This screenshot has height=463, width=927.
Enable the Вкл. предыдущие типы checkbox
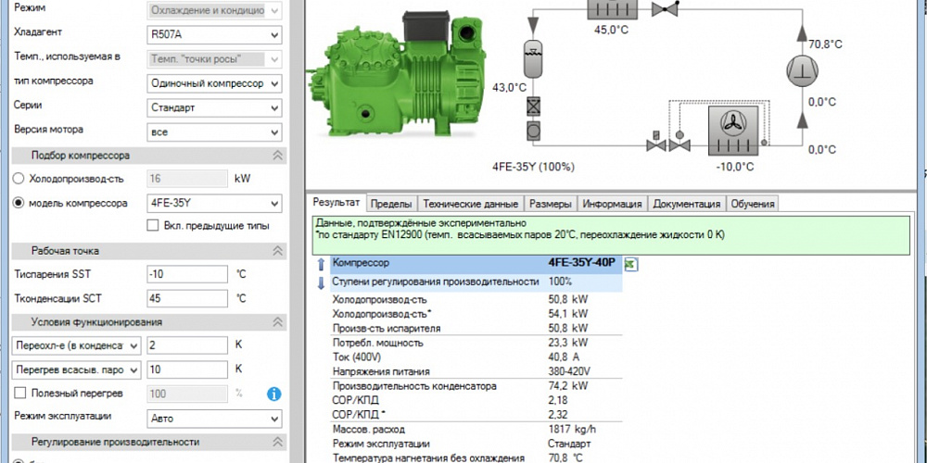tap(153, 225)
